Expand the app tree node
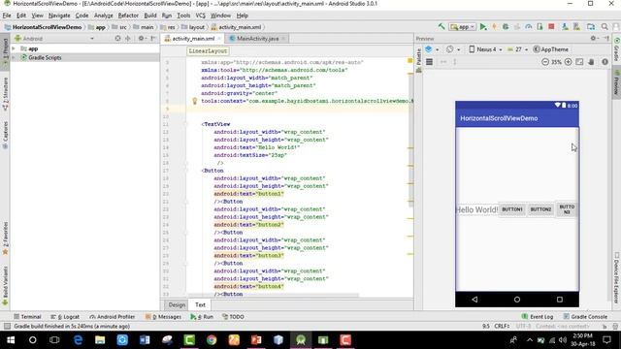 14,48
